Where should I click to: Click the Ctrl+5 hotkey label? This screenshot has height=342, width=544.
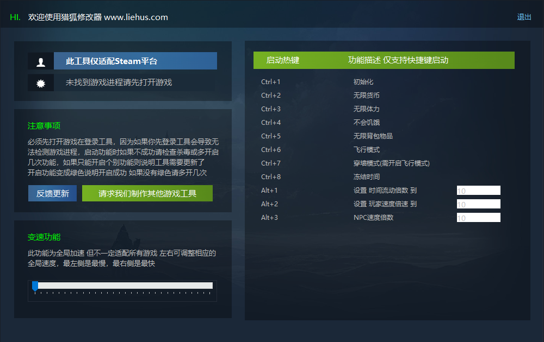pyautogui.click(x=271, y=136)
